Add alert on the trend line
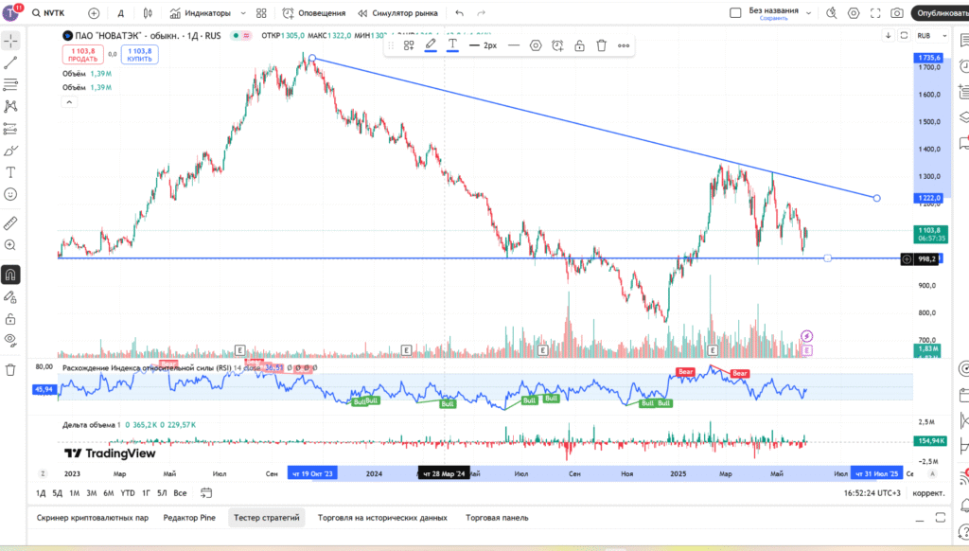Image resolution: width=969 pixels, height=551 pixels. (x=557, y=45)
